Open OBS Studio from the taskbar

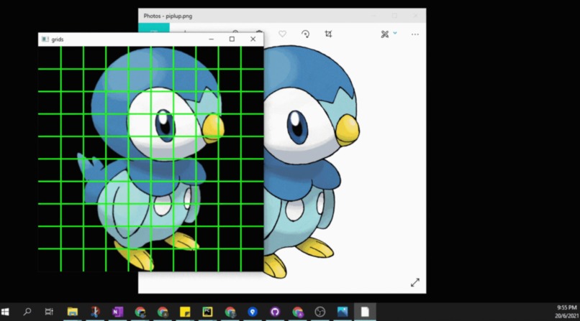tap(320, 312)
